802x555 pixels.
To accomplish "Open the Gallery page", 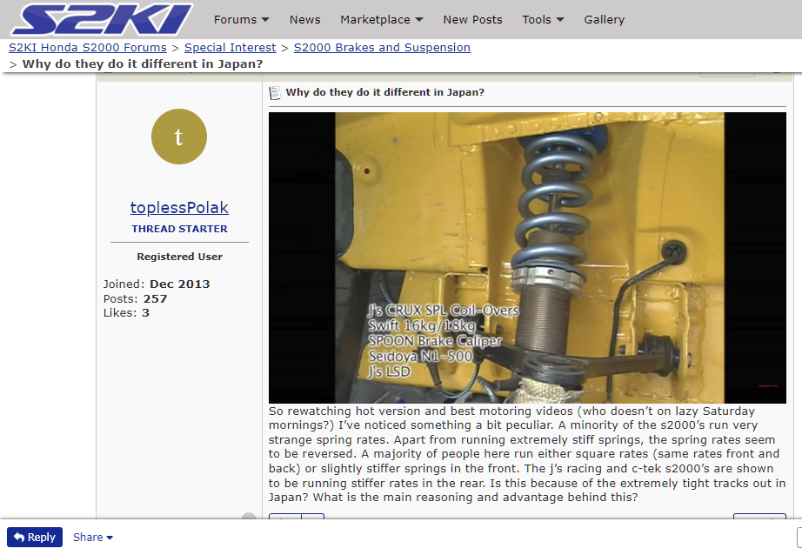I will pos(604,19).
